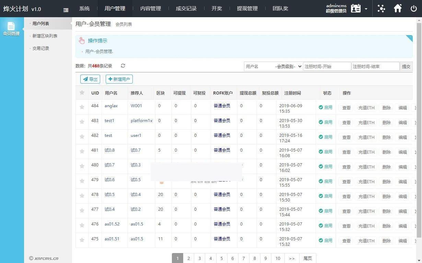Click the hand pointer icon near 操作提示

click(x=82, y=40)
